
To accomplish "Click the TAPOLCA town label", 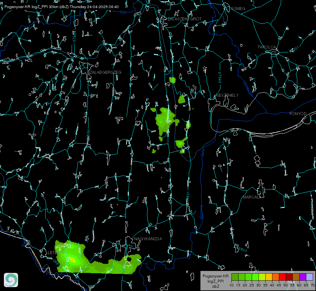I will pos(267,47).
